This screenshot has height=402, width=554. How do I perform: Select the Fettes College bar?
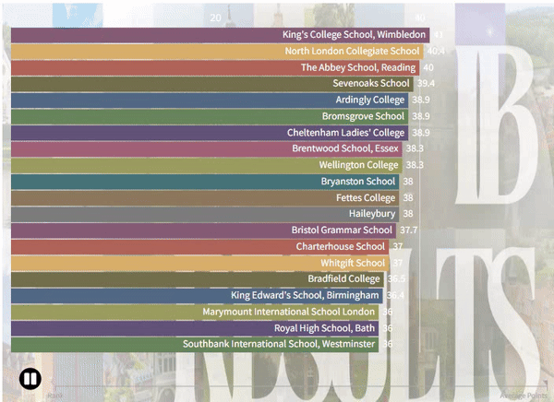205,198
